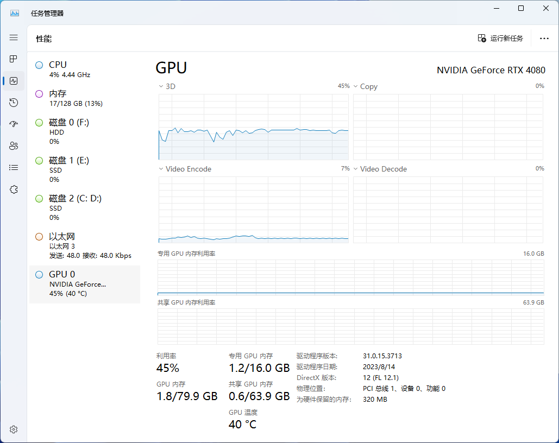This screenshot has width=559, height=443.
Task: Open the Video Encode graph dropdown
Action: pyautogui.click(x=161, y=169)
